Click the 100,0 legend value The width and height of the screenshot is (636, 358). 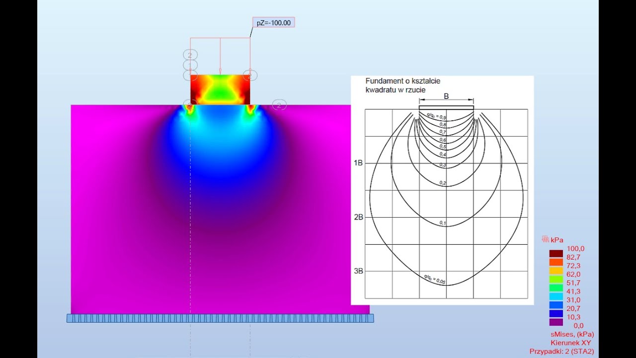pyautogui.click(x=575, y=249)
